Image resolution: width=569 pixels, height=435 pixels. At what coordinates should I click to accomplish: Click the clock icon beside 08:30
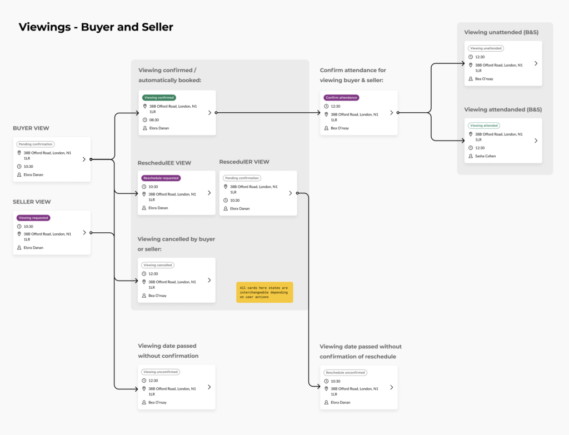145,119
